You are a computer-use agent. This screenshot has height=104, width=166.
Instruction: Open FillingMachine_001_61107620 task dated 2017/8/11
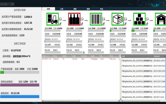143,61
